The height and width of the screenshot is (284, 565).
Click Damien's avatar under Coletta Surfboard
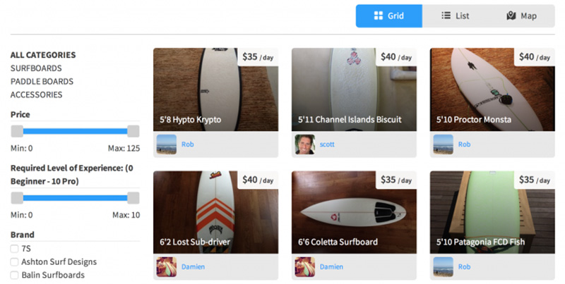305,267
